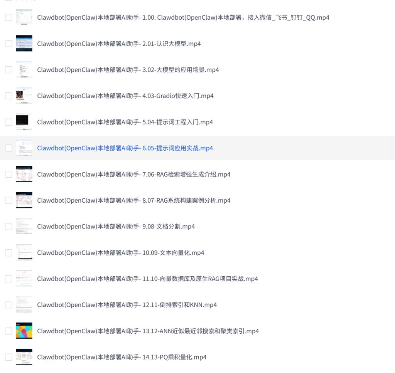The height and width of the screenshot is (373, 395).
Task: Open the 1.00 接入微信_飞书_钉钉_QQ.mp4 file
Action: 183,17
